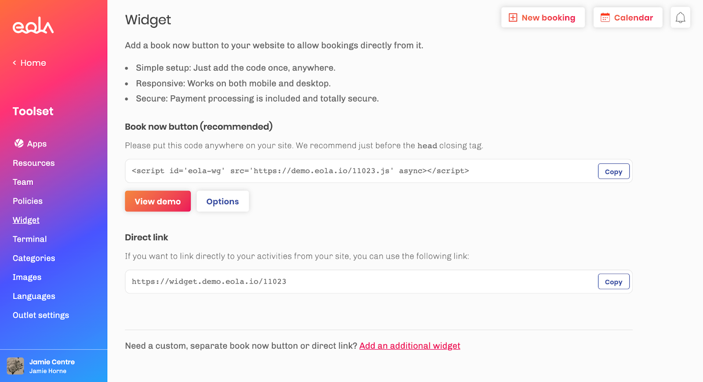Click Jamie Centre profile avatar

coord(15,366)
